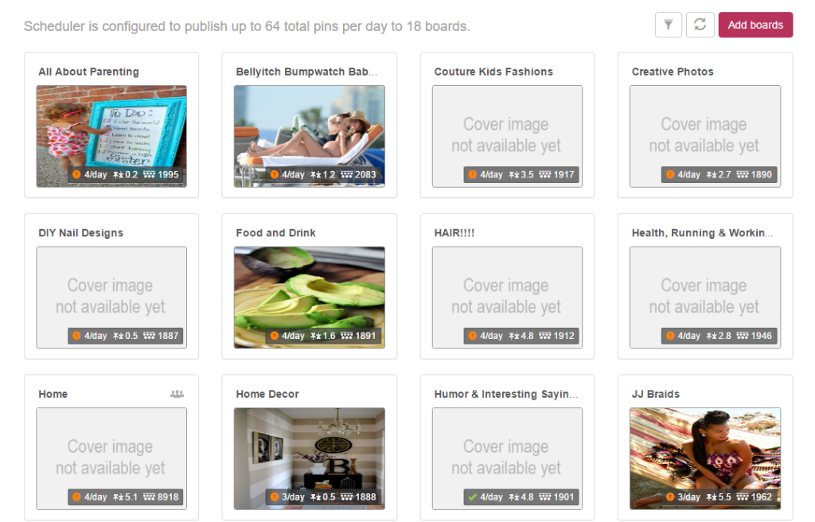Click the 3/day setting on Home Decor board

[x=293, y=497]
